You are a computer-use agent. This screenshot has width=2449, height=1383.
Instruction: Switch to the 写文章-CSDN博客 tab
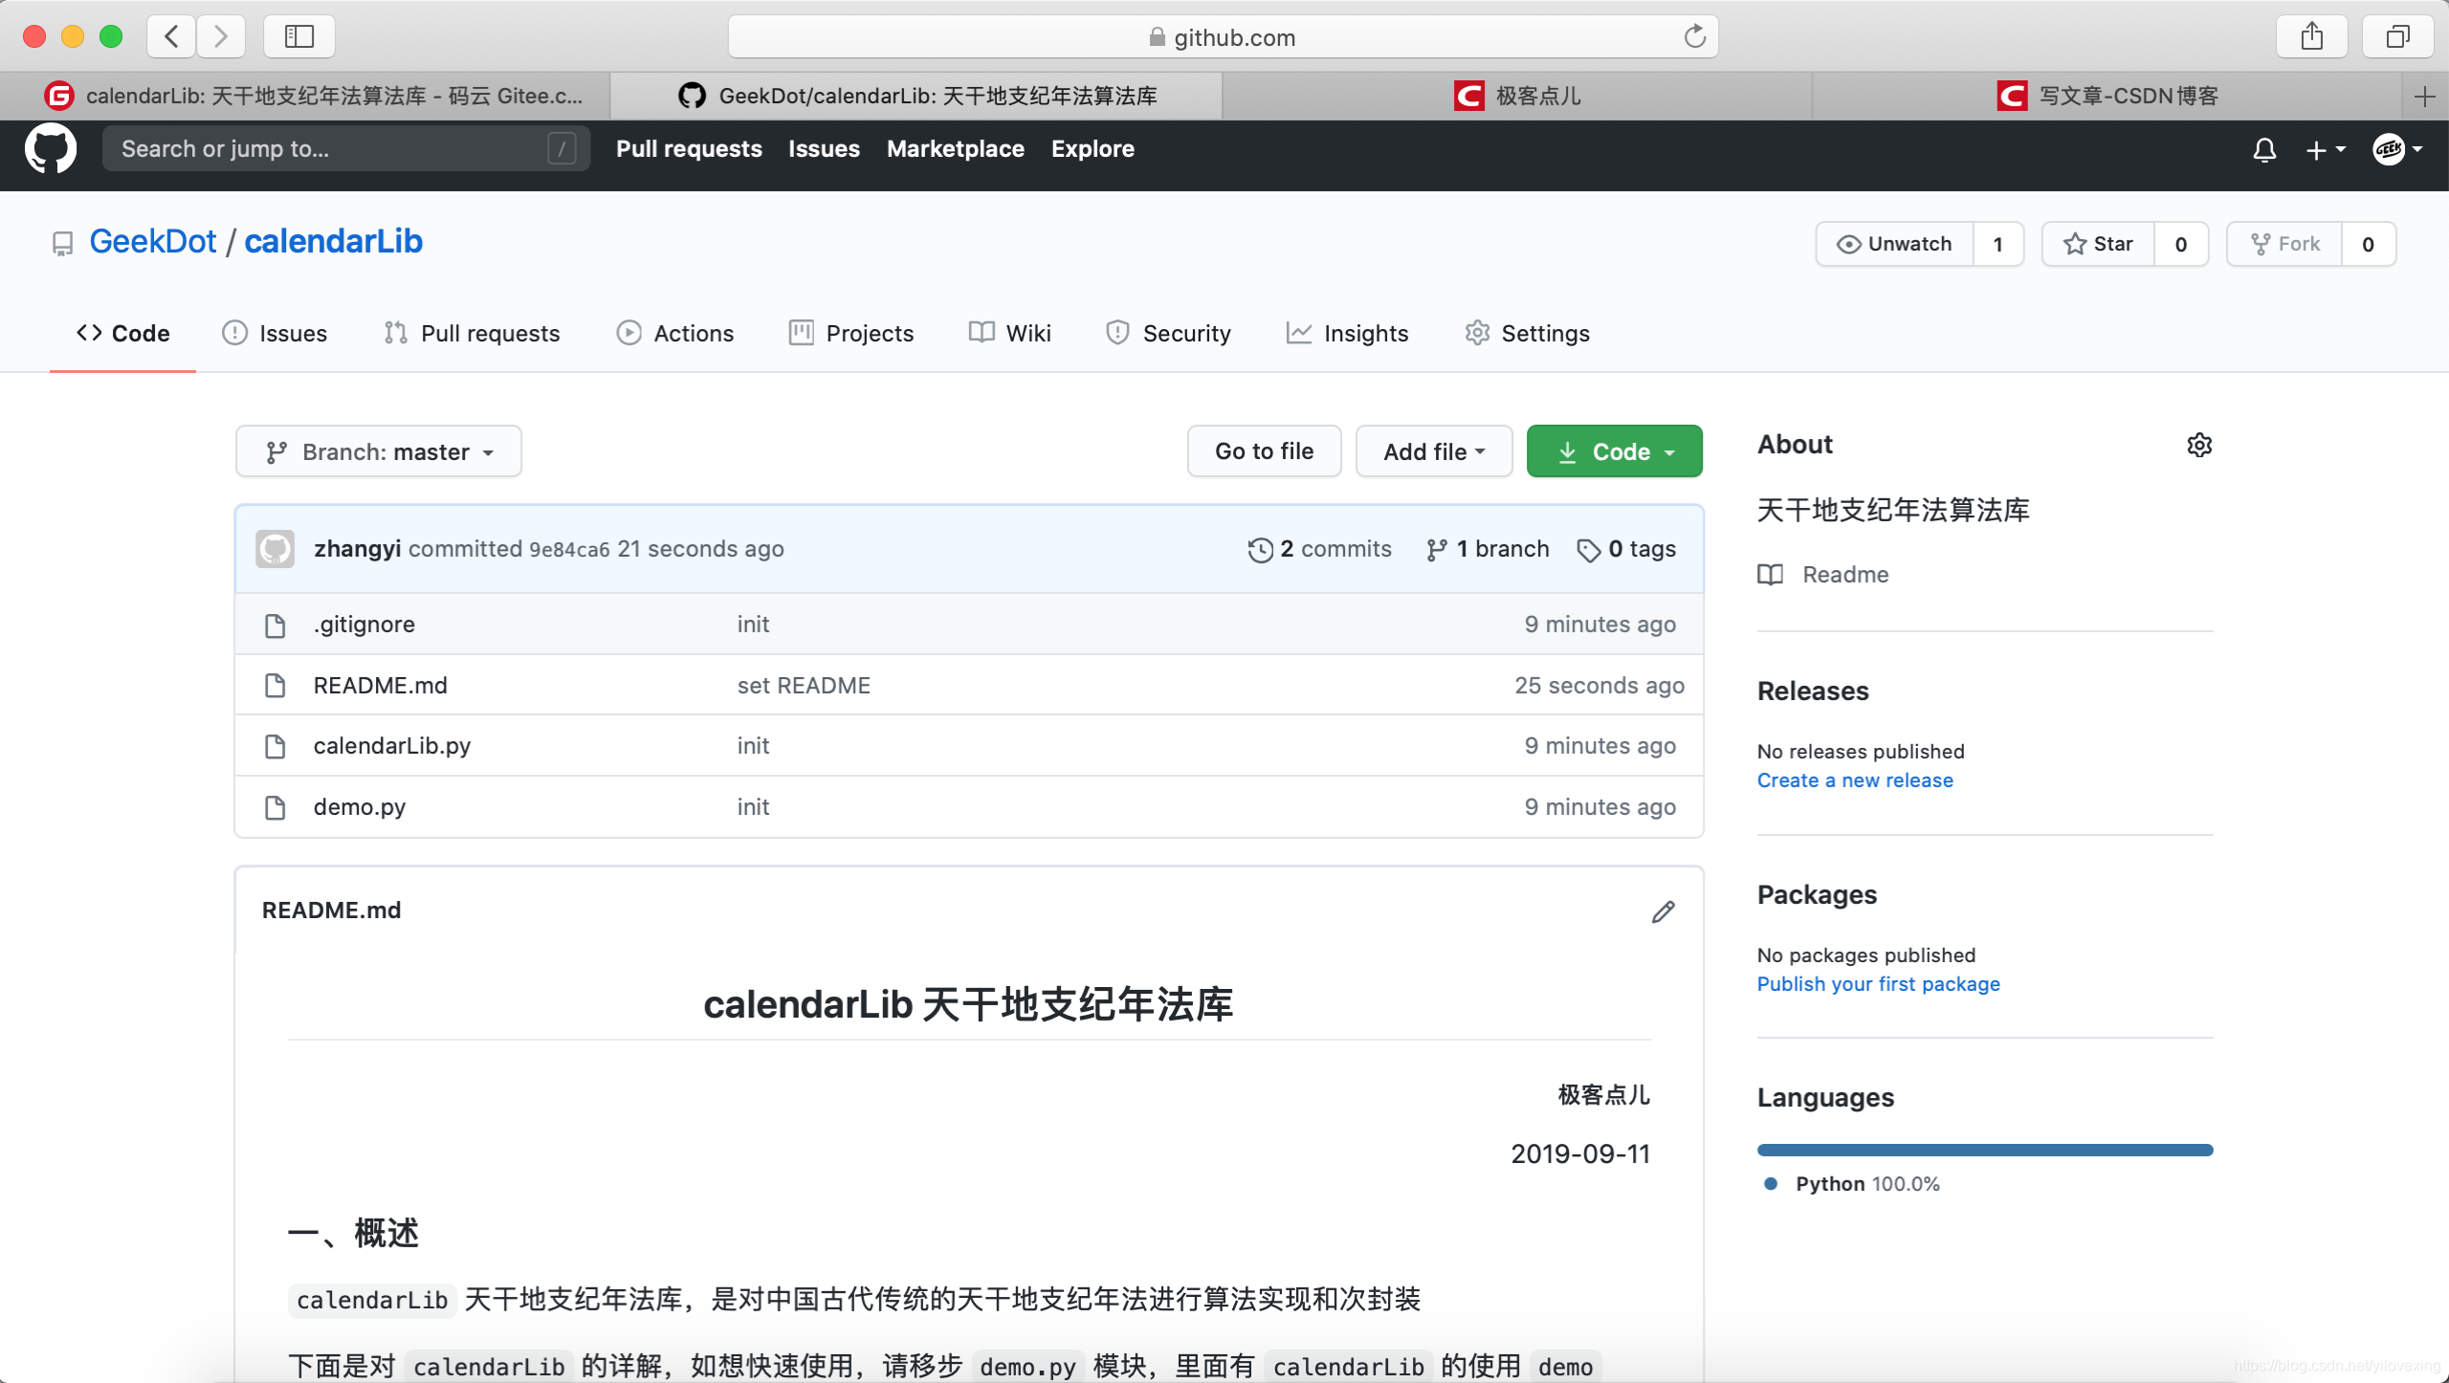pos(2107,96)
